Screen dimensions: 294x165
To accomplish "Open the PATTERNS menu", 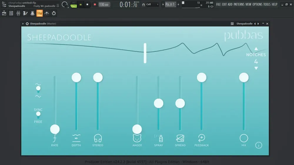I will pos(239,4).
